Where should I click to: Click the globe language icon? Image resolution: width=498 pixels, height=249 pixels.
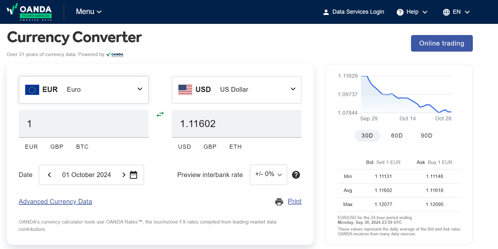pyautogui.click(x=446, y=12)
